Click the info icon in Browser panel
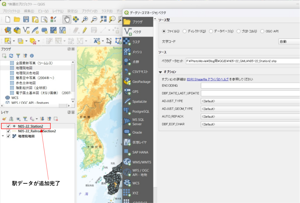This screenshot has height=203, width=300. pyautogui.click(x=32, y=56)
